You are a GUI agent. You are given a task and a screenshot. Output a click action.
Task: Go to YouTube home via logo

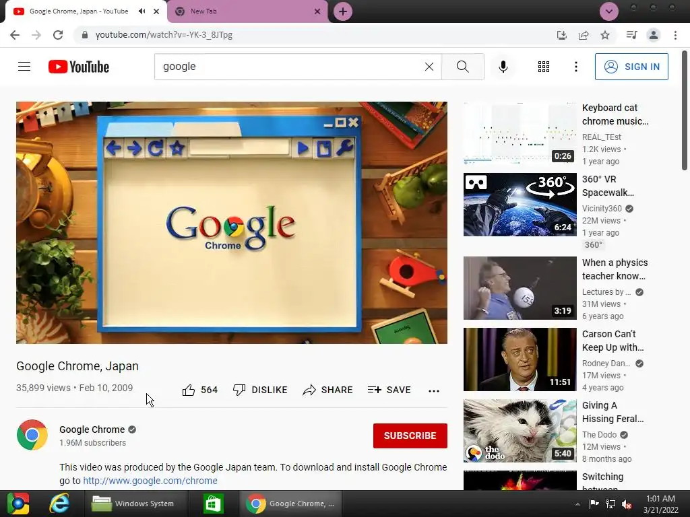coord(79,67)
